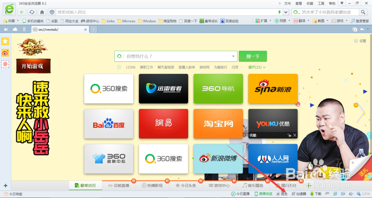The width and height of the screenshot is (372, 198).
Task: Open the 12306 hot word link
Action: point(131,67)
